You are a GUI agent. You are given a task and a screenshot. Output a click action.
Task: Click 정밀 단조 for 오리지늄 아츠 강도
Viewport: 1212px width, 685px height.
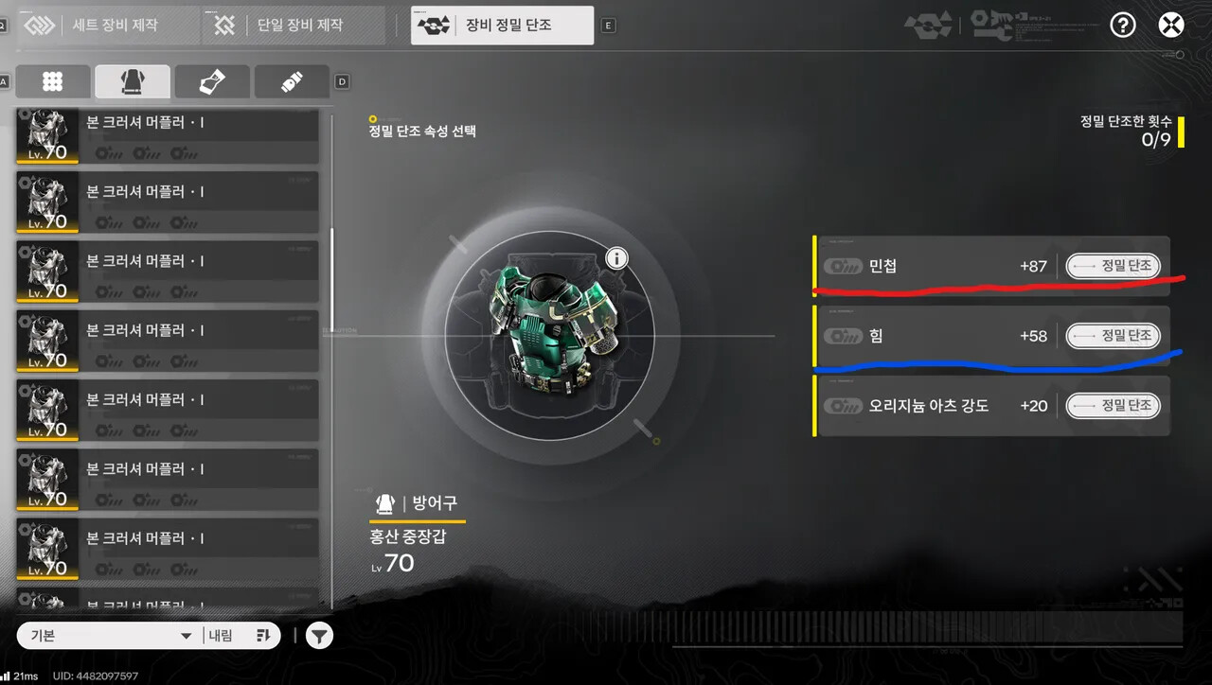(x=1113, y=406)
